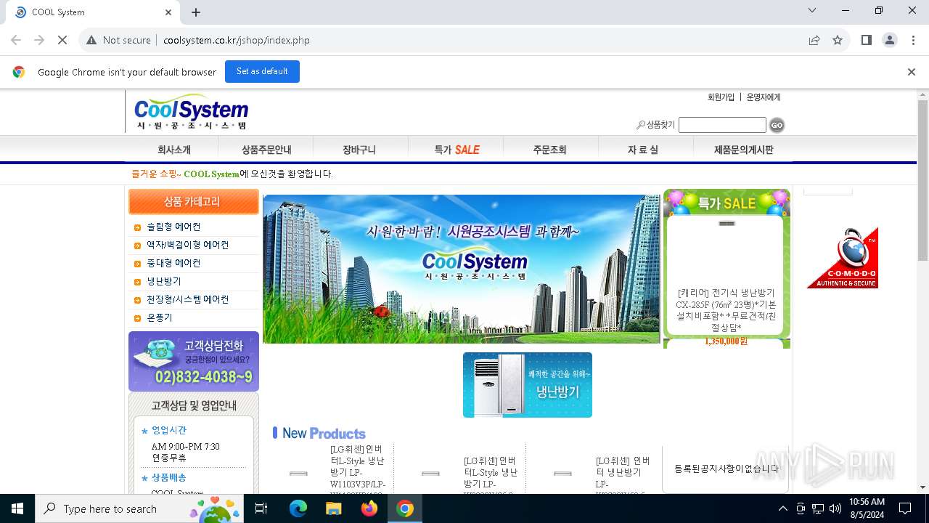The width and height of the screenshot is (929, 523).
Task: Click the product search input field
Action: click(722, 125)
